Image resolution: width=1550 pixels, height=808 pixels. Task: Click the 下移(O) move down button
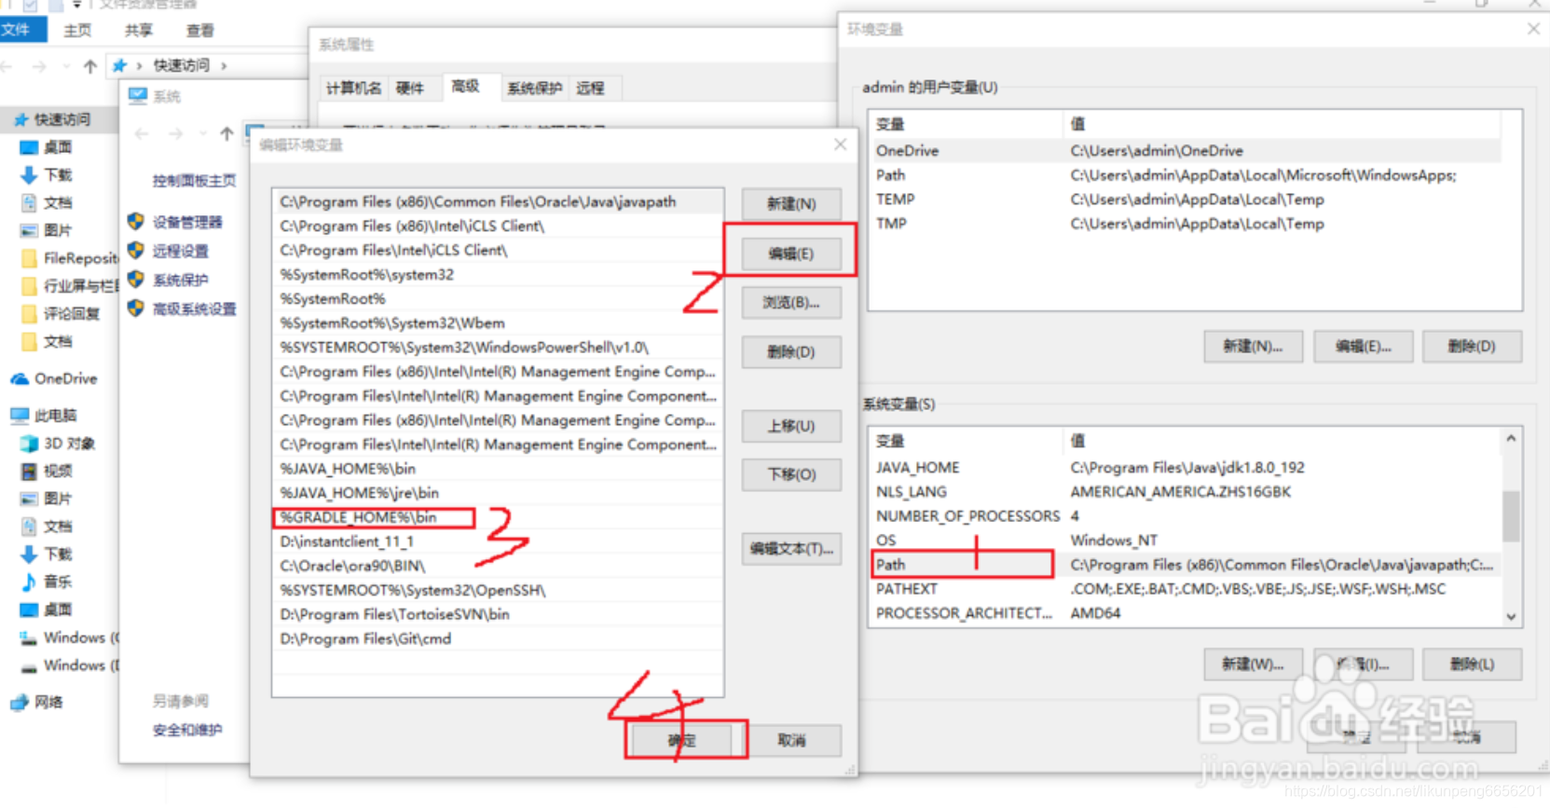click(791, 474)
